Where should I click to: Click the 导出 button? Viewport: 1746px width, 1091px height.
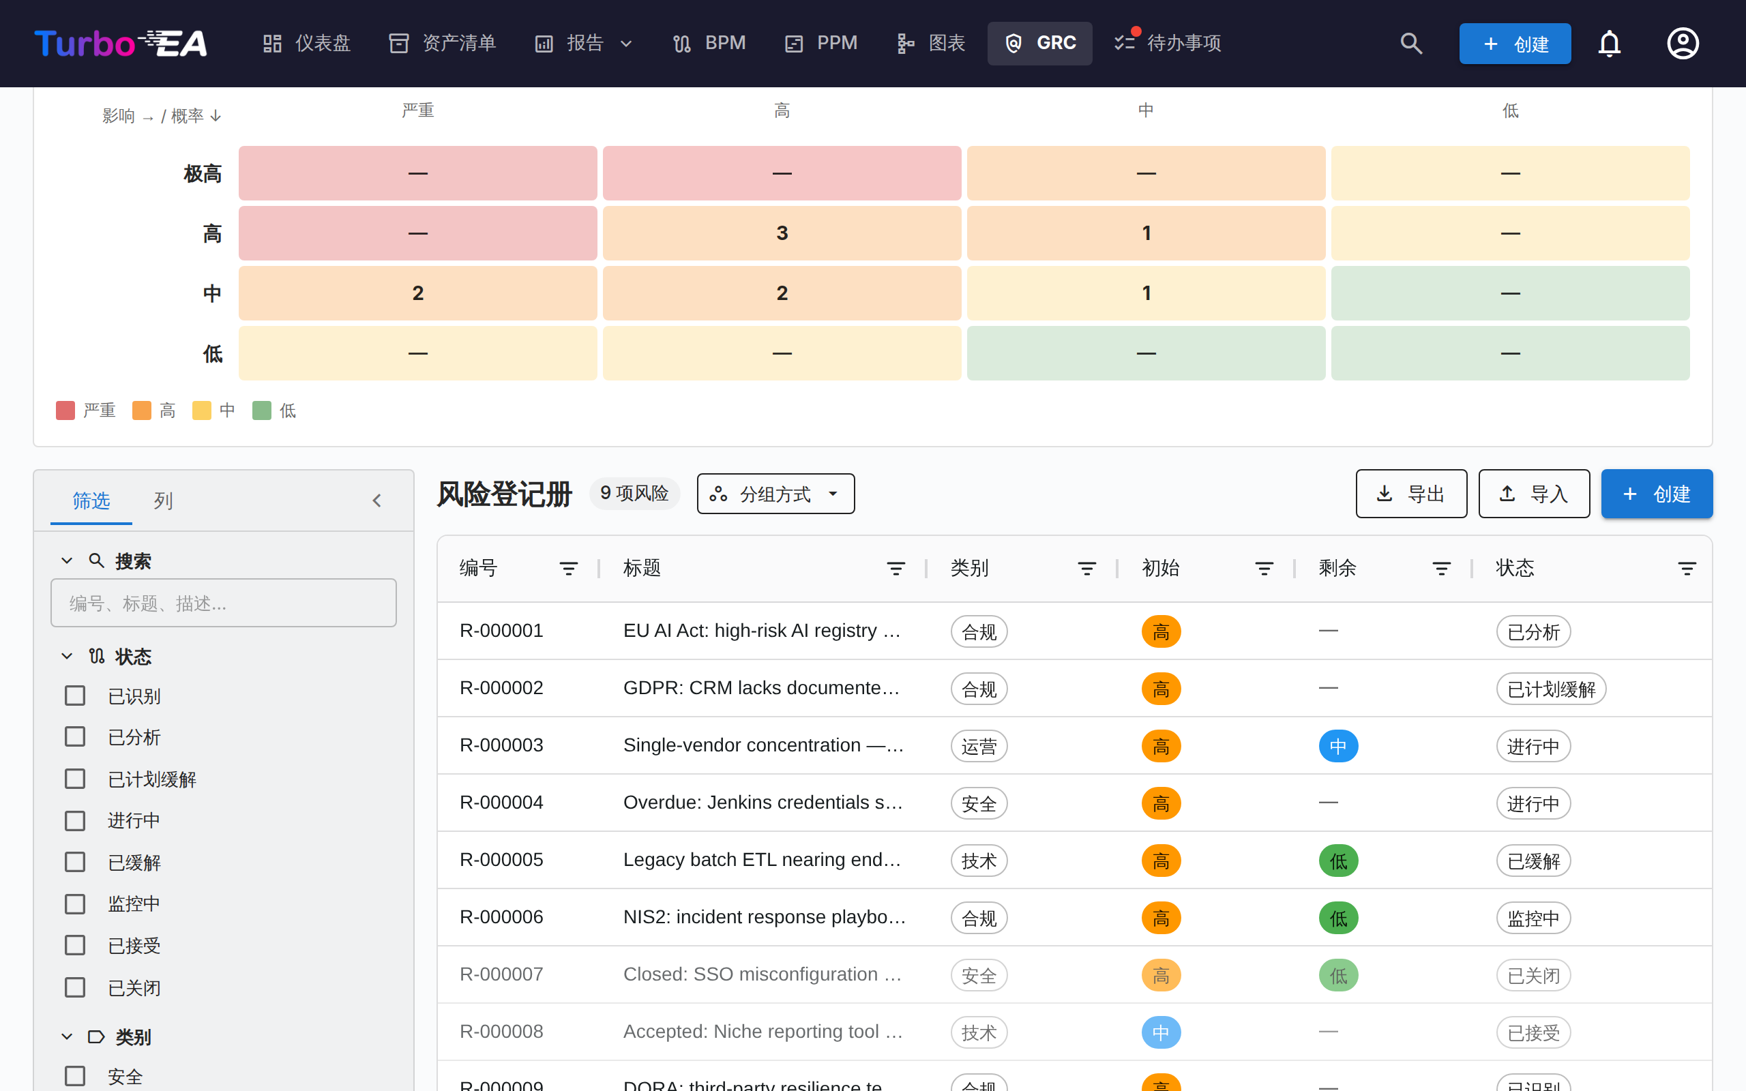click(x=1411, y=494)
